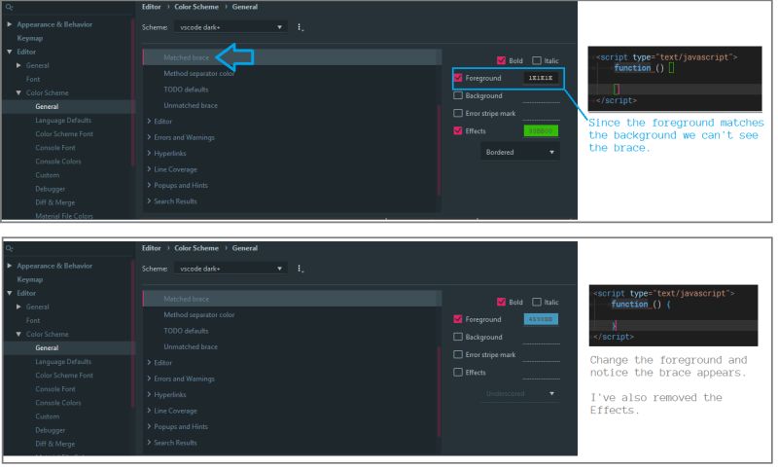Screen dimensions: 778x469
Task: Toggle Foreground checkbox beside the 1E1E1E value
Action: coord(458,78)
